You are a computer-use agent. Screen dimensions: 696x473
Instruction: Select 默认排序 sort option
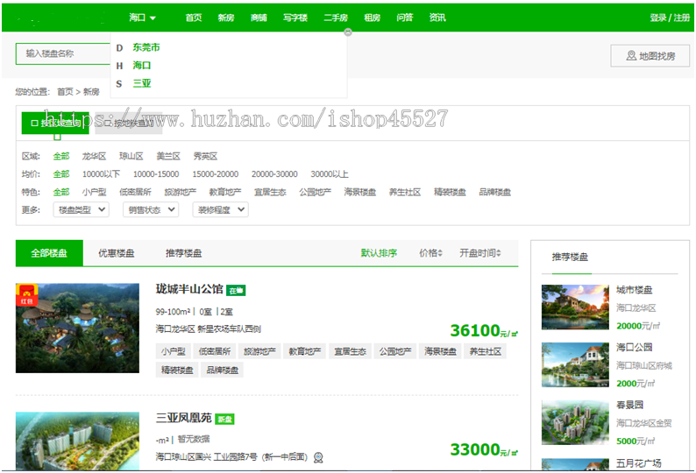(379, 253)
